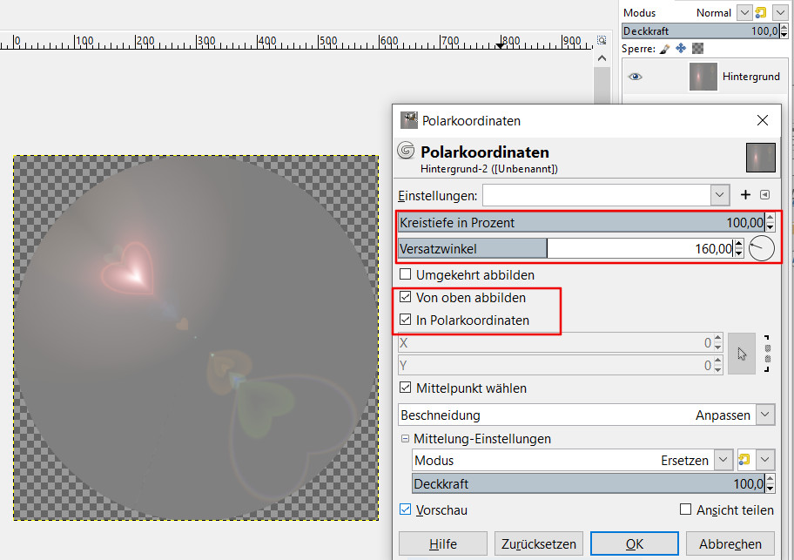The image size is (794, 560).
Task: Open the Modus Ersetzen dropdown
Action: point(723,460)
